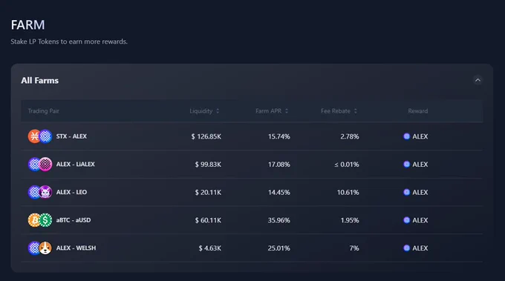505x281 pixels.
Task: Click the aUSD dollar token icon
Action: (46, 220)
